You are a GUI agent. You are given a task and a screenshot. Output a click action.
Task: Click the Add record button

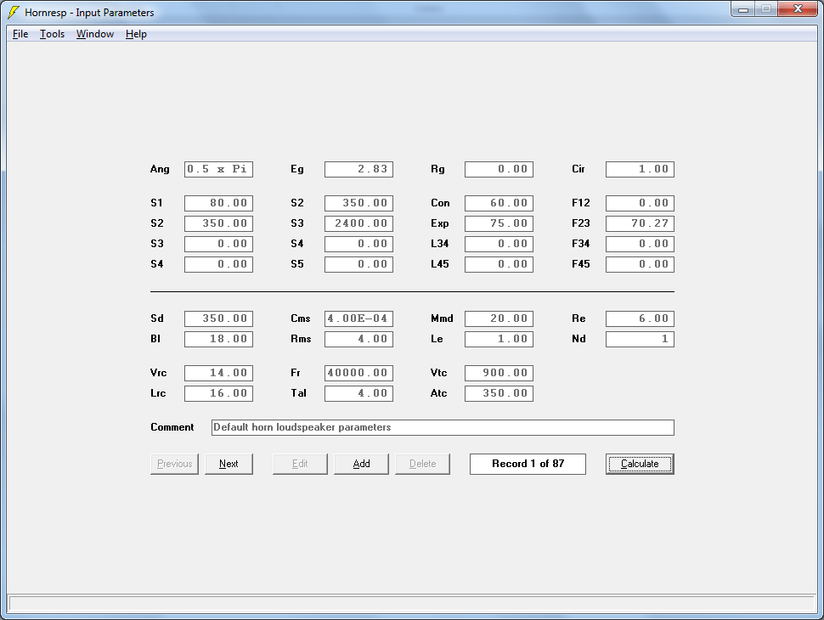(361, 464)
